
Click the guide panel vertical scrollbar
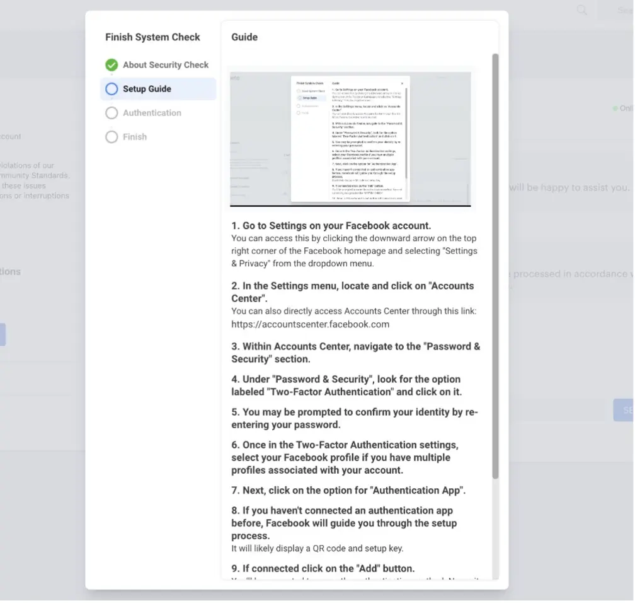pos(495,266)
